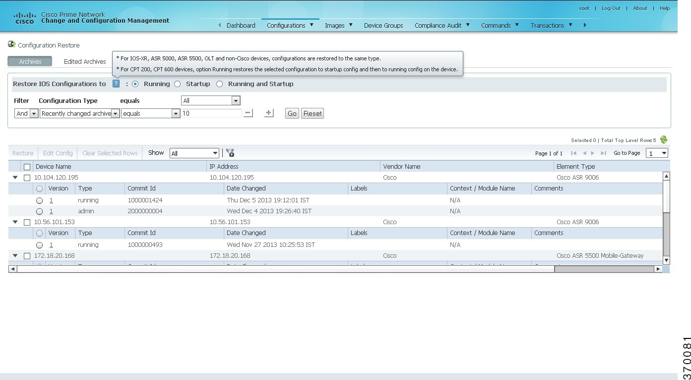Click the Cisco logo
Viewport: 691px width, 380px height.
point(25,18)
